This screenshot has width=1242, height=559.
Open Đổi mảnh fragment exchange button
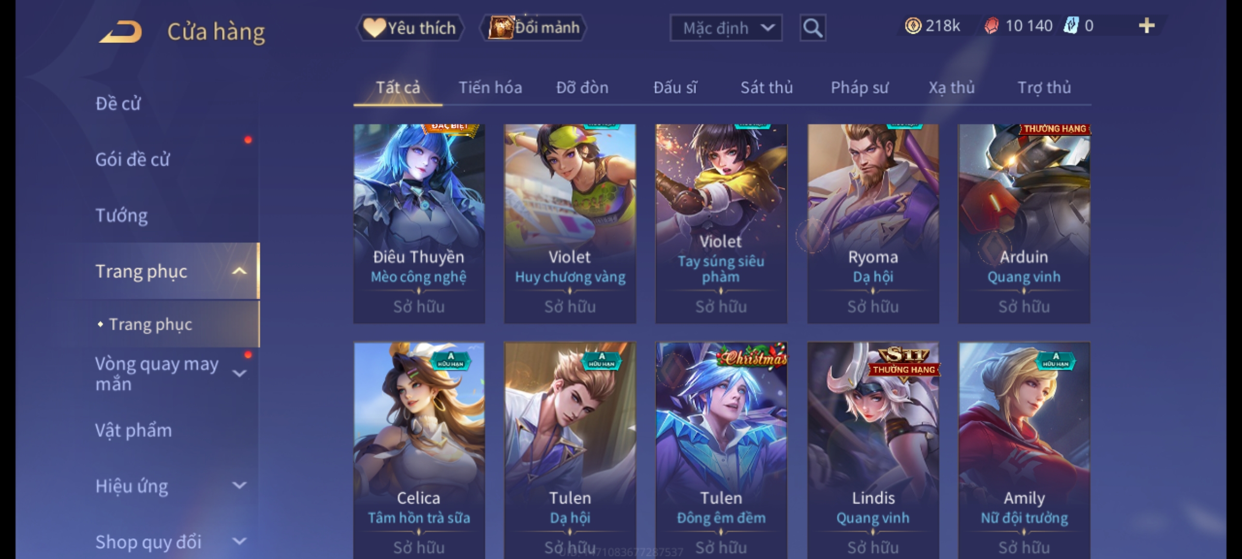534,28
